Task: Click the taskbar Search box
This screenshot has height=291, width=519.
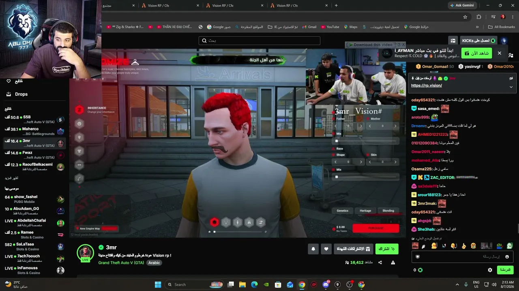Action: click(x=195, y=285)
